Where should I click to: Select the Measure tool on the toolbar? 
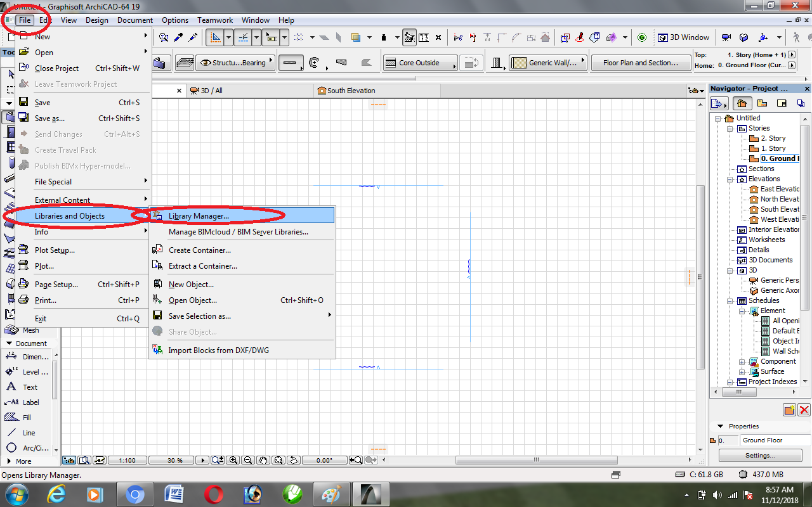click(x=425, y=38)
